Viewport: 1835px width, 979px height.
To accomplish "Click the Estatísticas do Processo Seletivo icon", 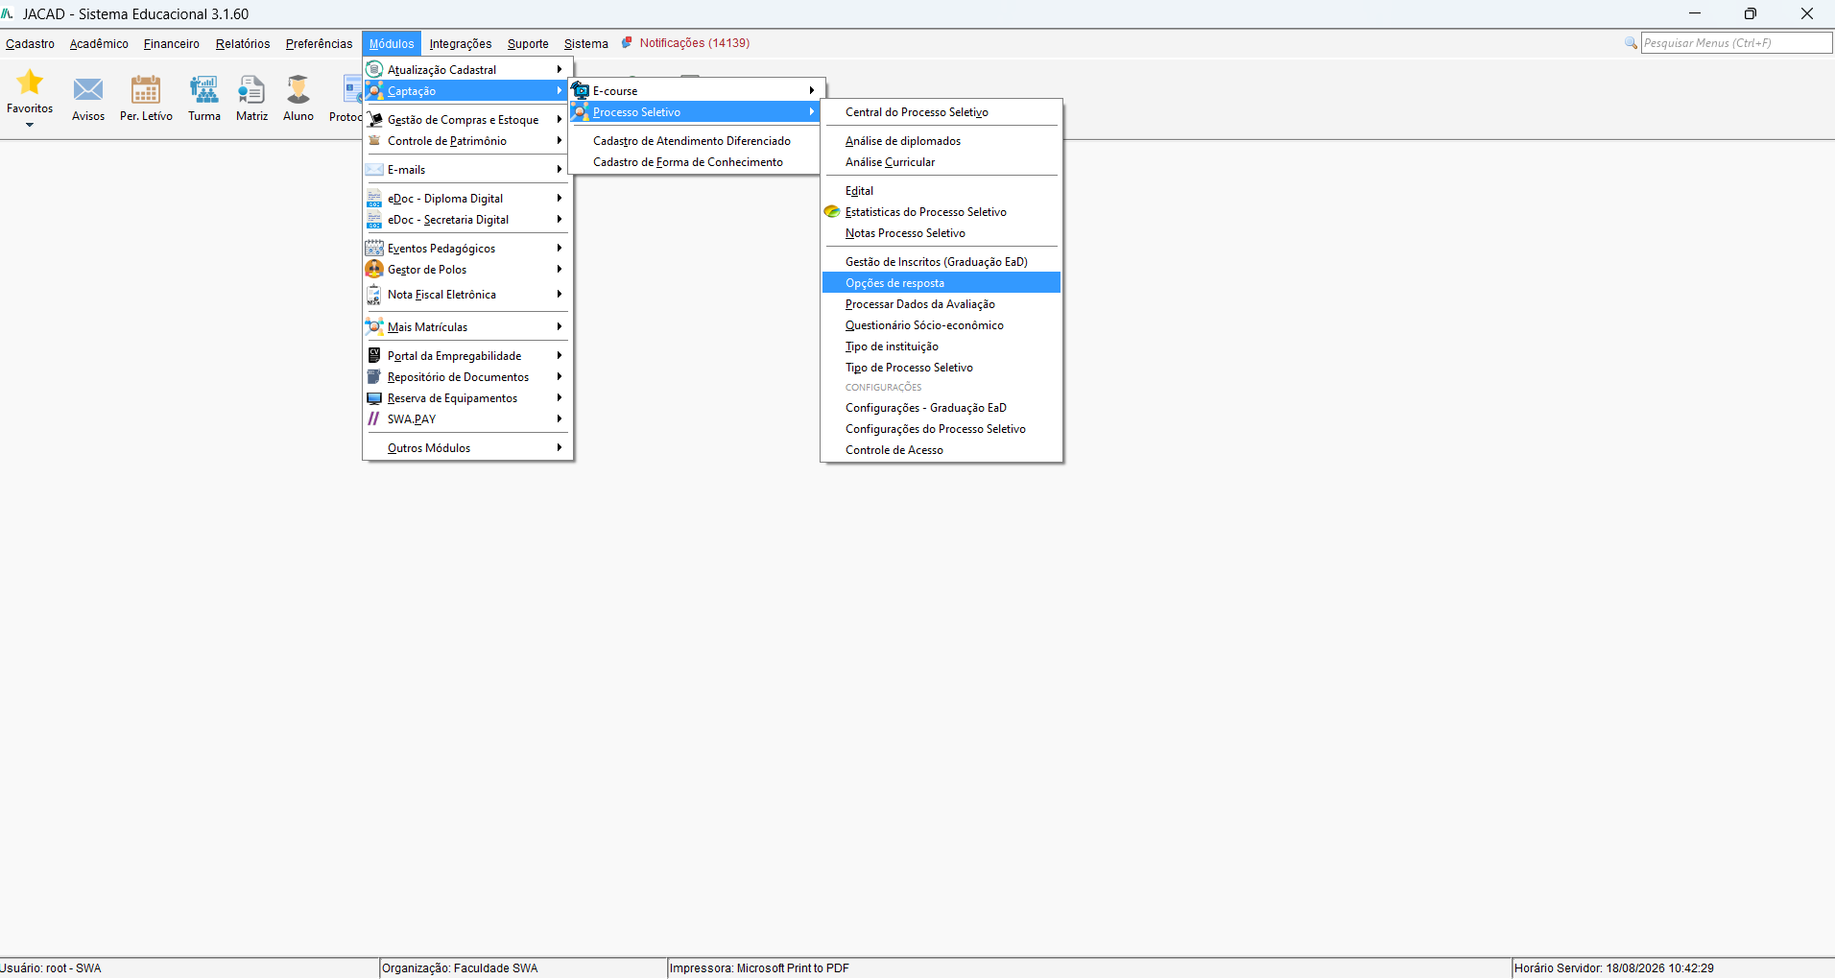I will (x=832, y=211).
